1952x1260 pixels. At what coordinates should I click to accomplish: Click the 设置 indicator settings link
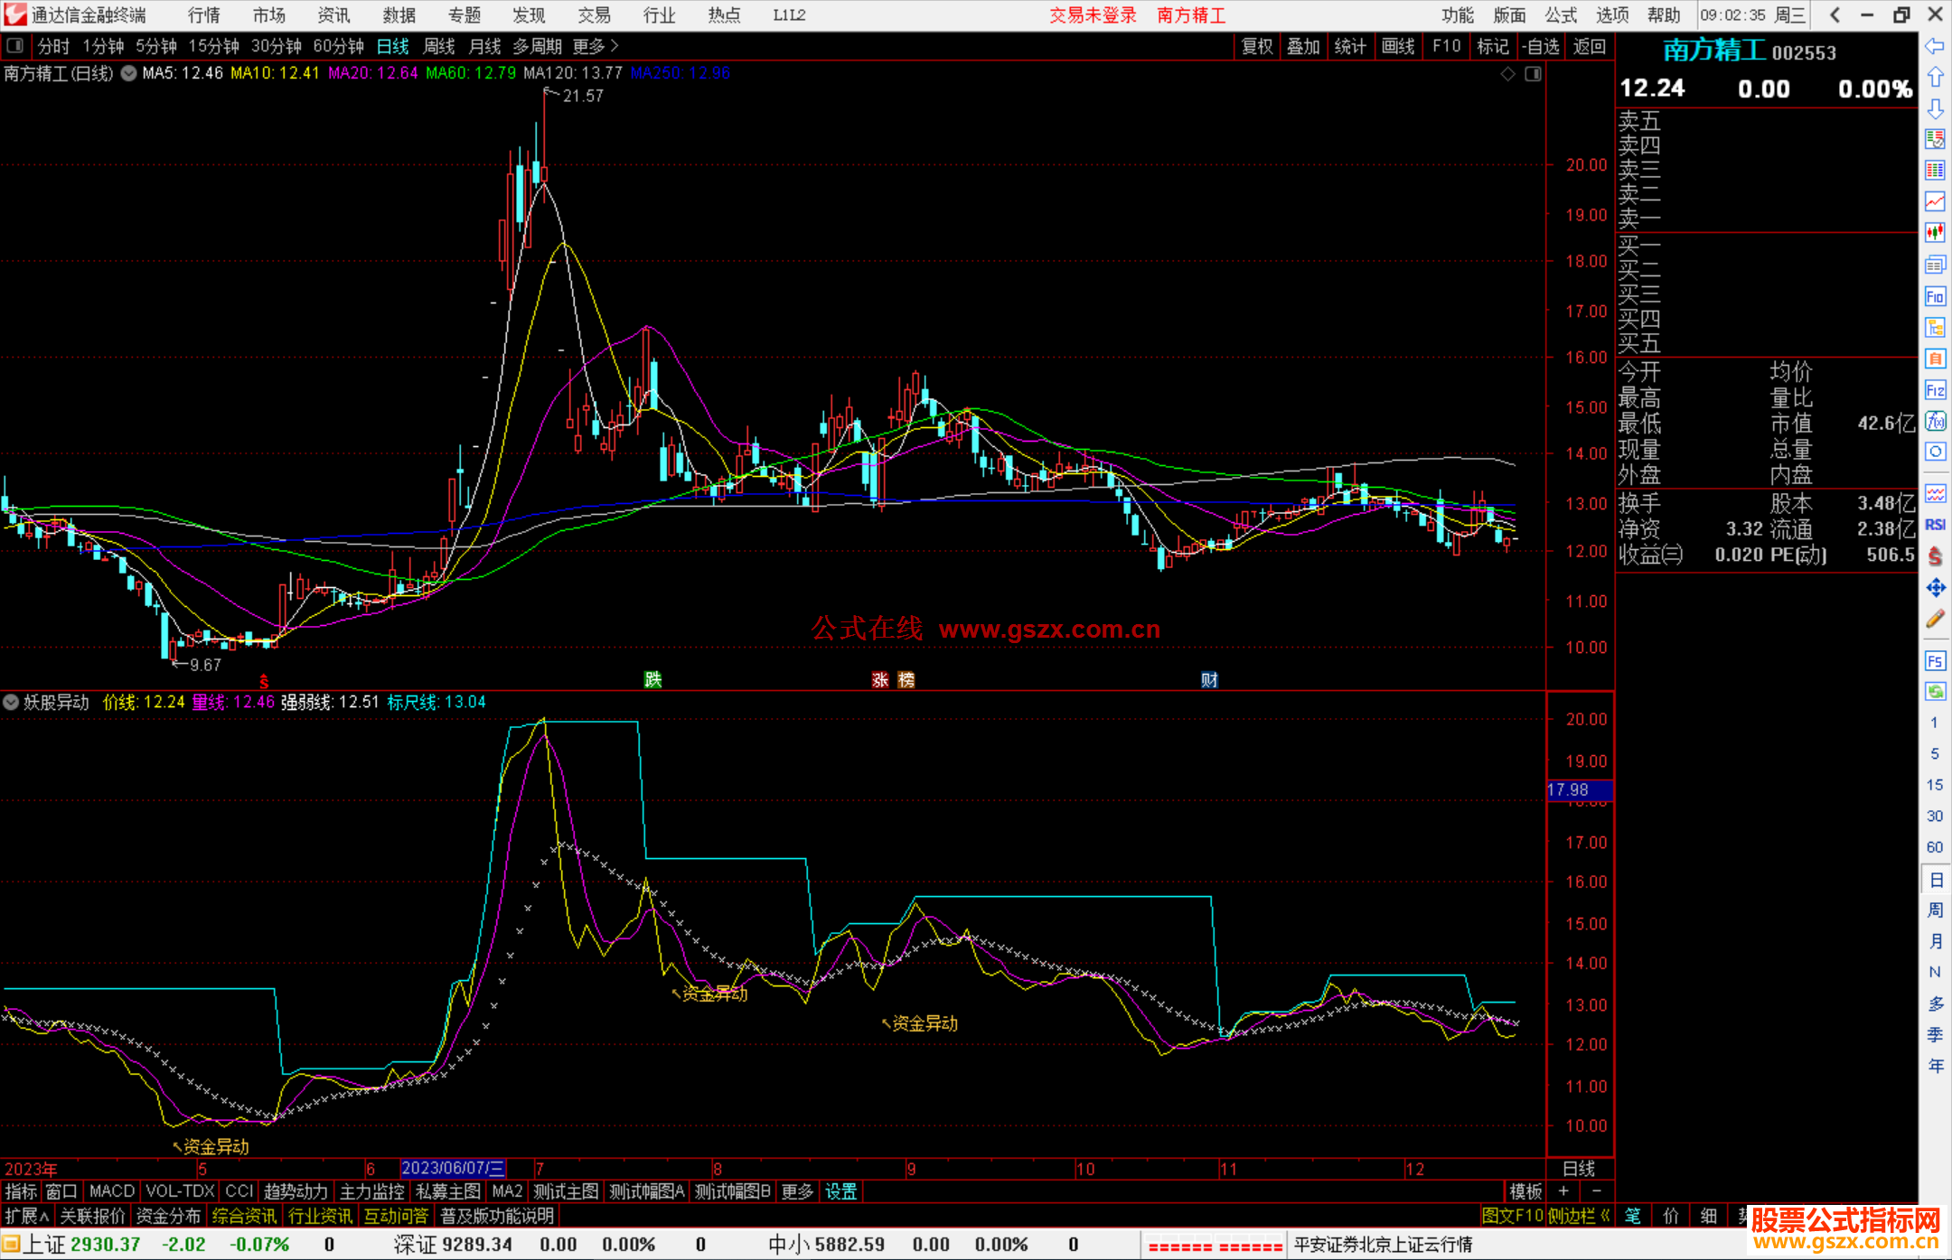point(840,1191)
